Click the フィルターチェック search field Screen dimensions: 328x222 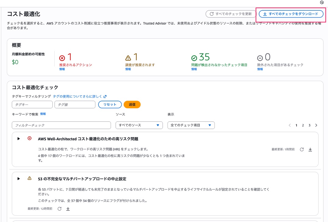coord(61,125)
